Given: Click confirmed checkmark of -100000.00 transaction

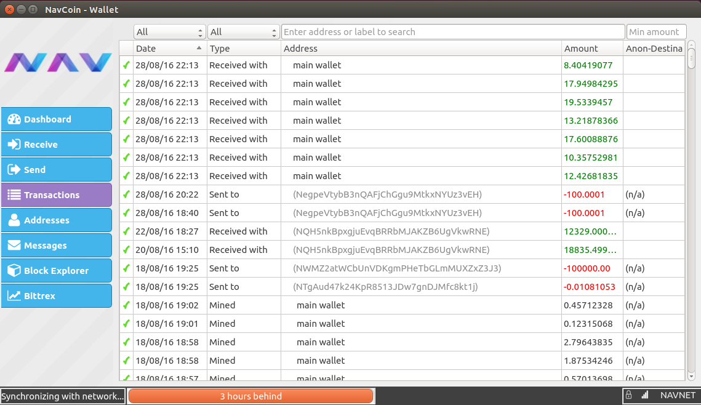Looking at the screenshot, I should pyautogui.click(x=127, y=268).
